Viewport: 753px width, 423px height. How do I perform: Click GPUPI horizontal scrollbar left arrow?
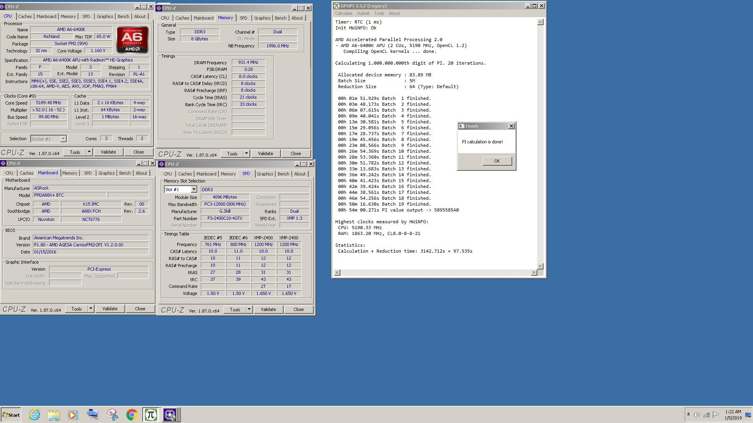click(337, 273)
